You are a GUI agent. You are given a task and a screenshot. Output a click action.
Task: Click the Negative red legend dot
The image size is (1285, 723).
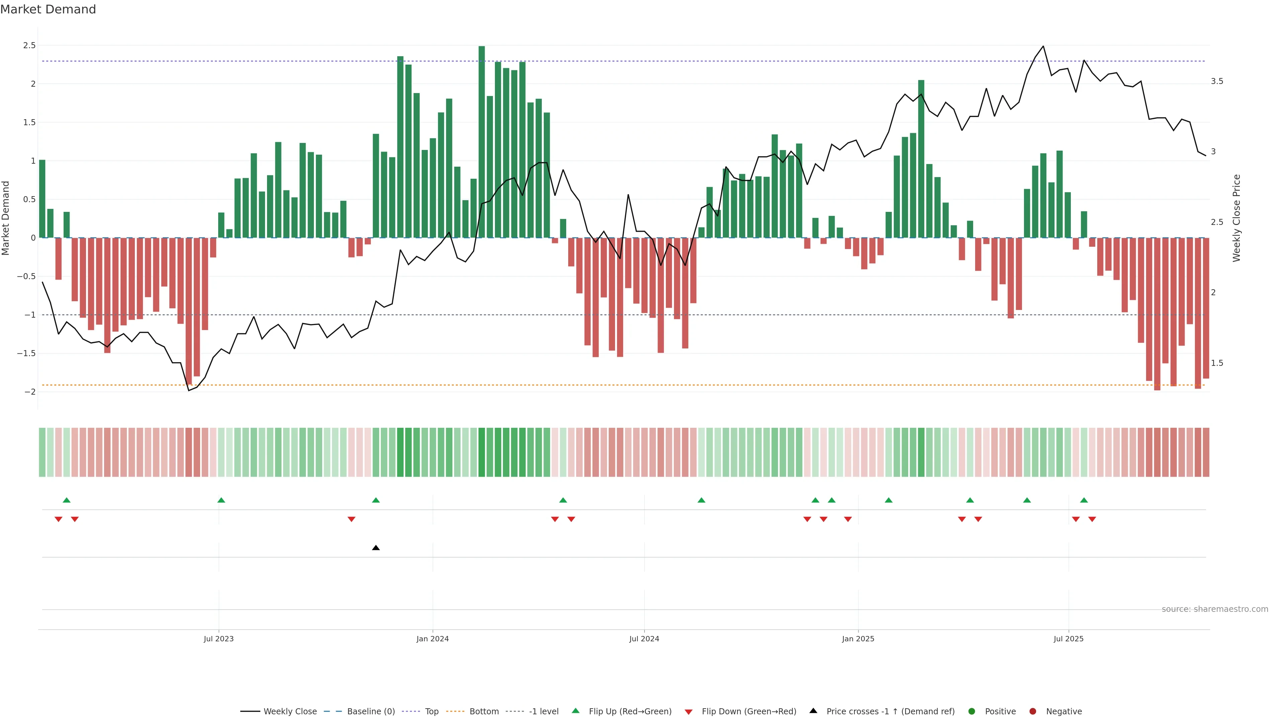(1033, 712)
